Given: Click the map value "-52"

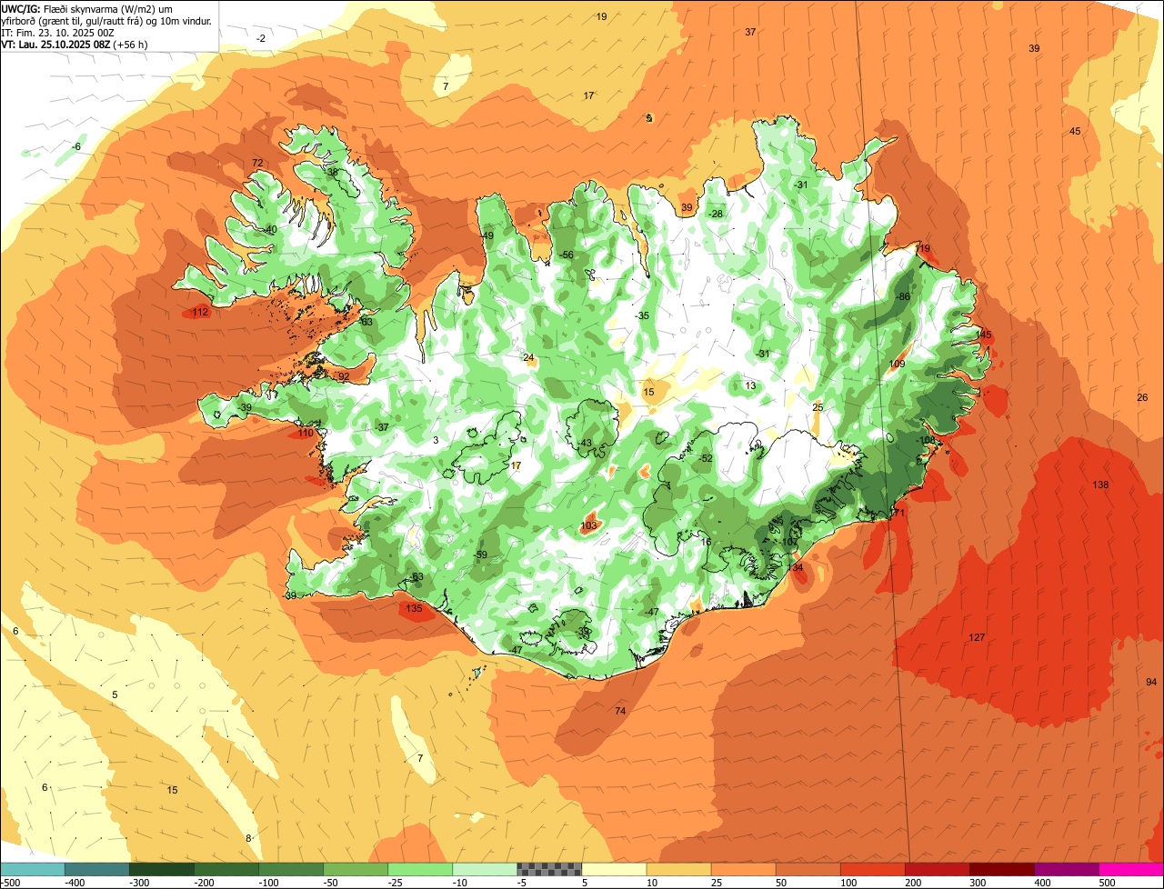Looking at the screenshot, I should 706,458.
